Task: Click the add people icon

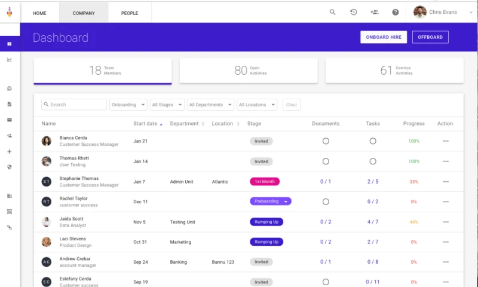Action: pyautogui.click(x=375, y=12)
